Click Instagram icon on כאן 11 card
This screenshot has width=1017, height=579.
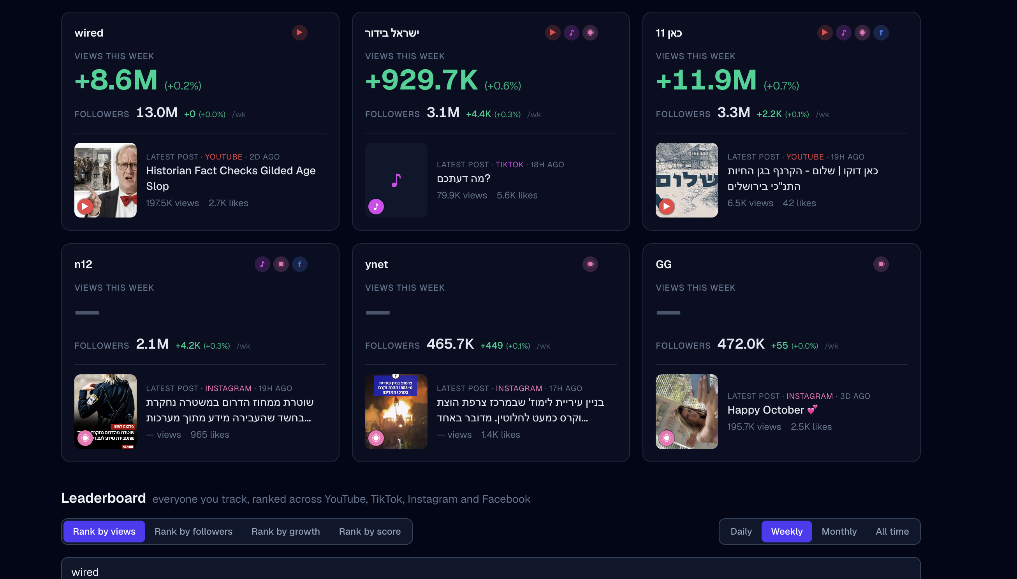tap(862, 33)
